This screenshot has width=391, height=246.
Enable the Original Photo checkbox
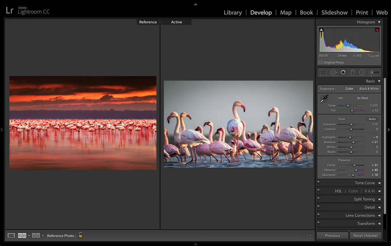pyautogui.click(x=321, y=62)
